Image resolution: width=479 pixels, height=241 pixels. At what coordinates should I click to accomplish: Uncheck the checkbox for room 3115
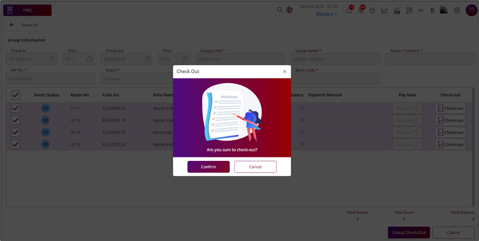click(16, 144)
